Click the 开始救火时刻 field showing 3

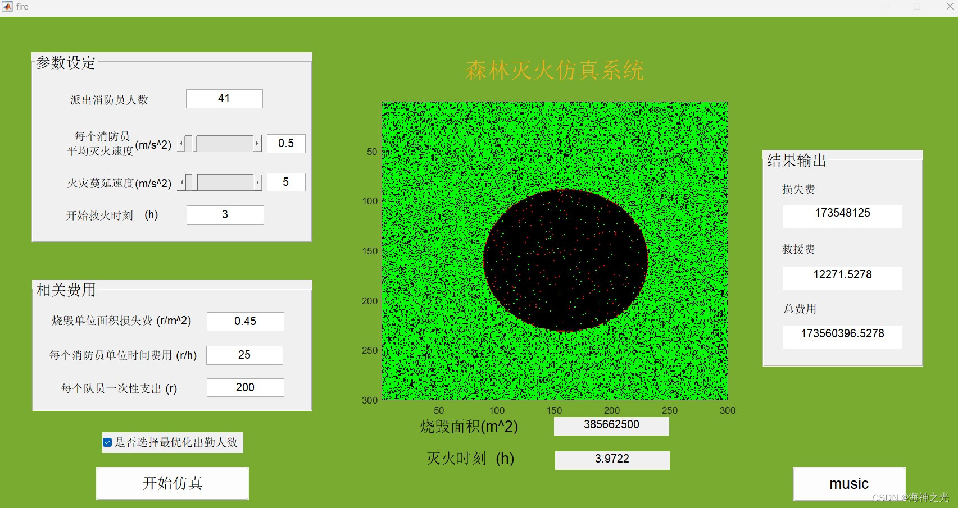pos(225,215)
